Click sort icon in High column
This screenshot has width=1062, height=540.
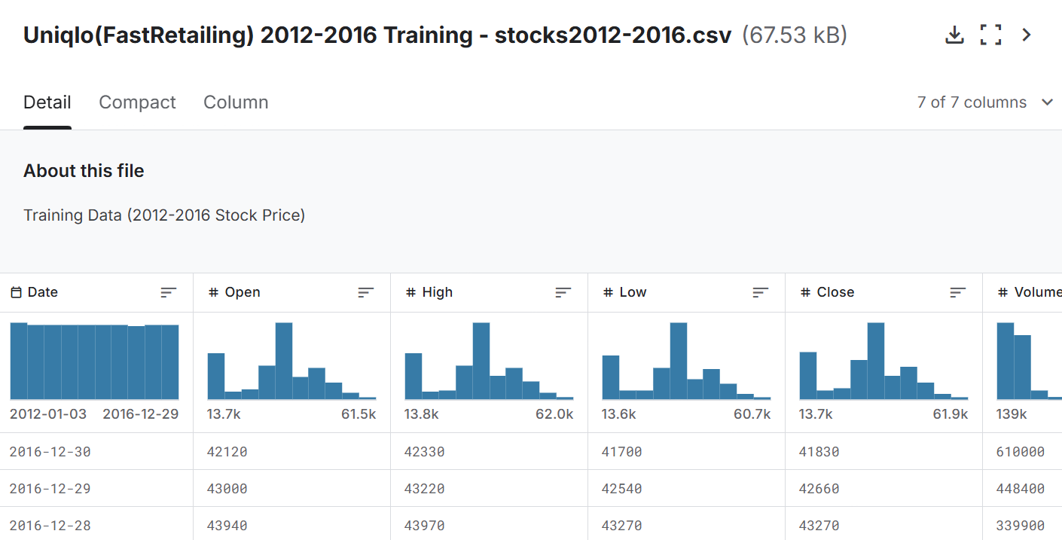click(563, 292)
